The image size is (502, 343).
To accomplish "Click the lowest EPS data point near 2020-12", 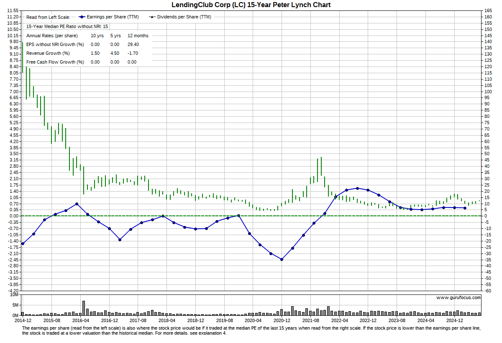I will coord(282,259).
